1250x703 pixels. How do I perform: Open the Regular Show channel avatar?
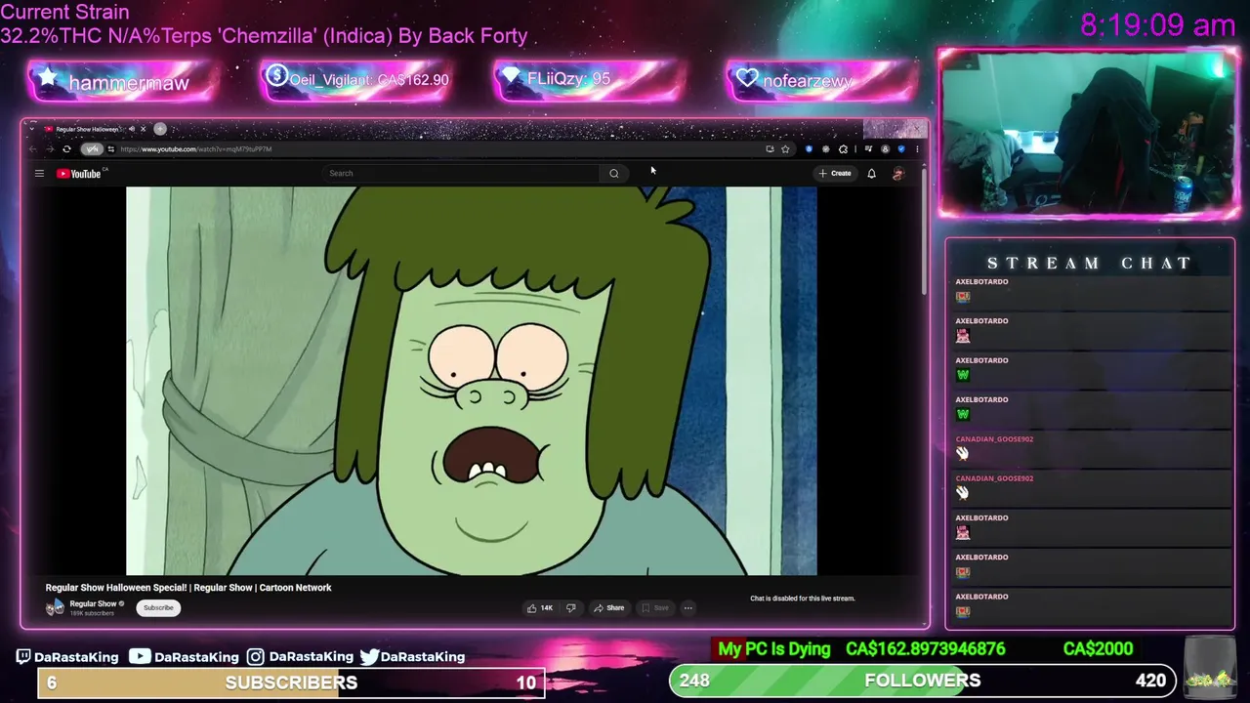(x=55, y=607)
